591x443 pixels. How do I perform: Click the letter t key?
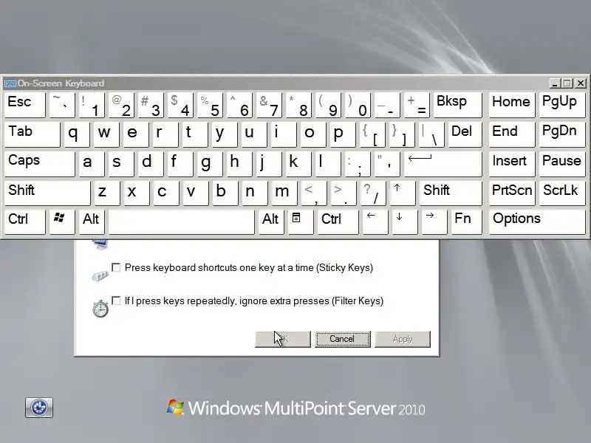pos(195,134)
